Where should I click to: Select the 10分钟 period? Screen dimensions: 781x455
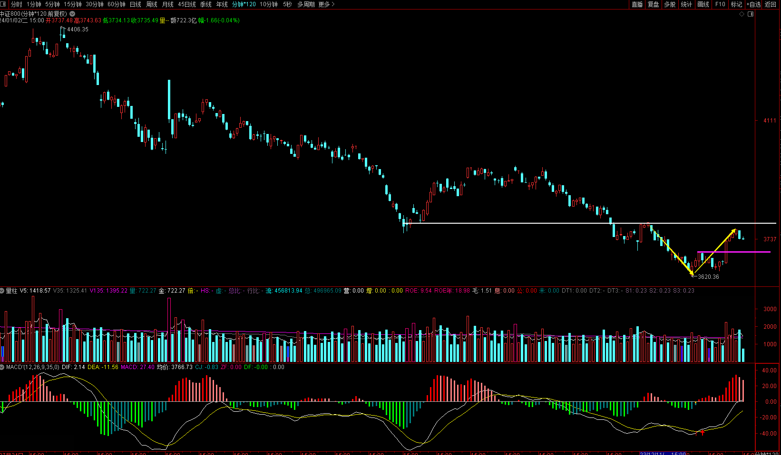[x=269, y=4]
